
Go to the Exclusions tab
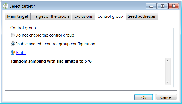click(83, 16)
